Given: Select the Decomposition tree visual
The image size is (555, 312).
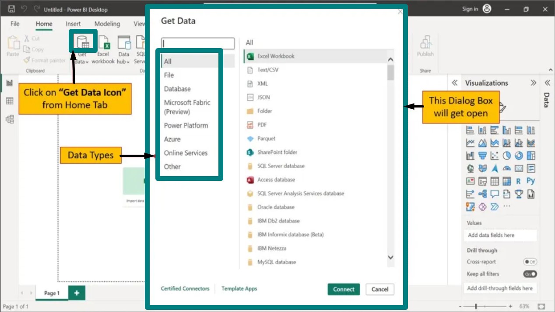Looking at the screenshot, I should 482,194.
